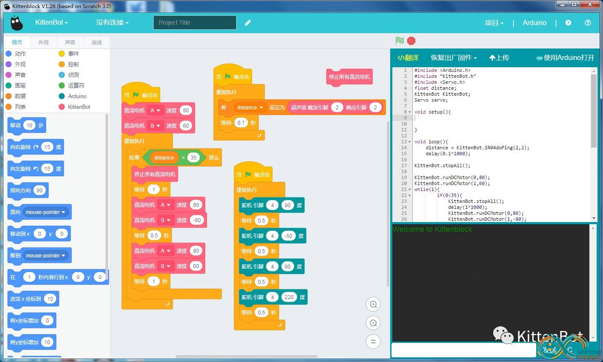This screenshot has width=603, height=362.
Task: Click the 0.1 seconds value in the wait block
Action: coord(241,123)
